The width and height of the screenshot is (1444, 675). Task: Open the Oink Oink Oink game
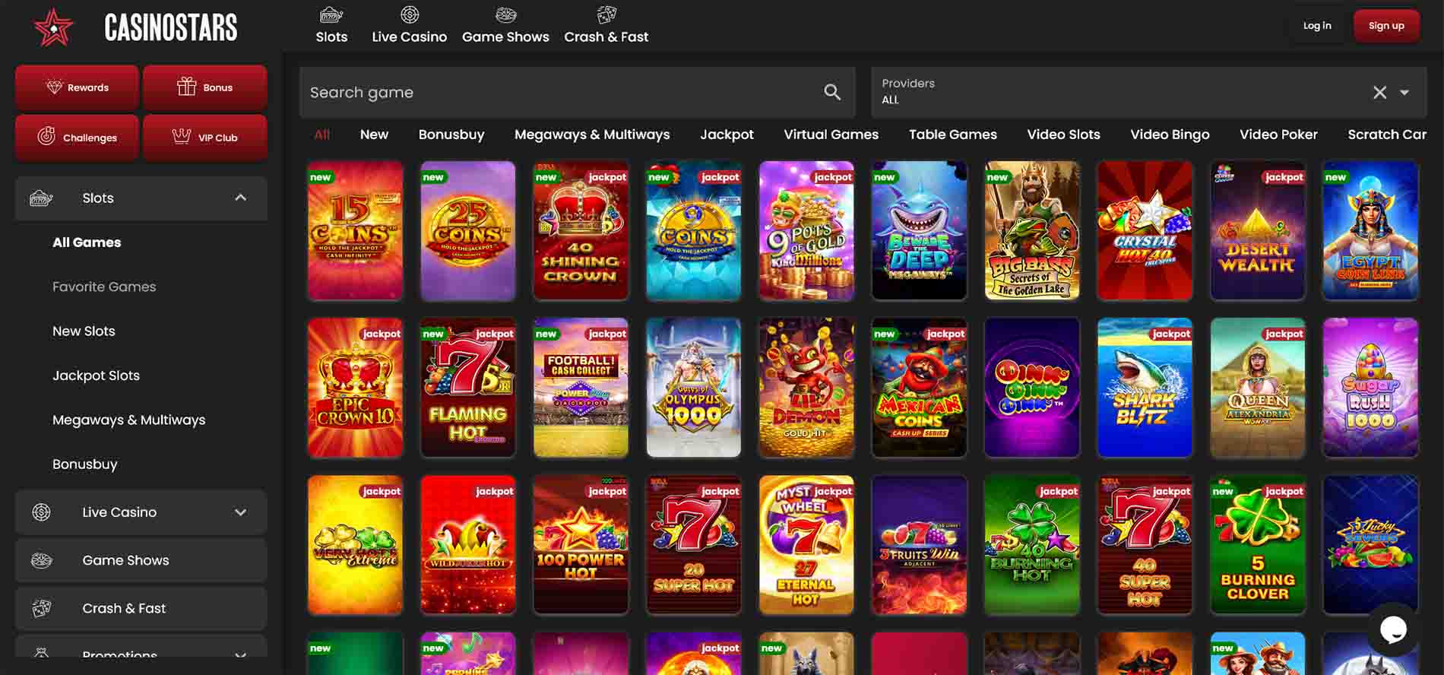[1032, 388]
